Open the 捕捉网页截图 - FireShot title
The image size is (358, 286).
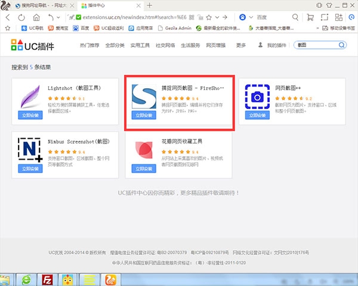[193, 88]
